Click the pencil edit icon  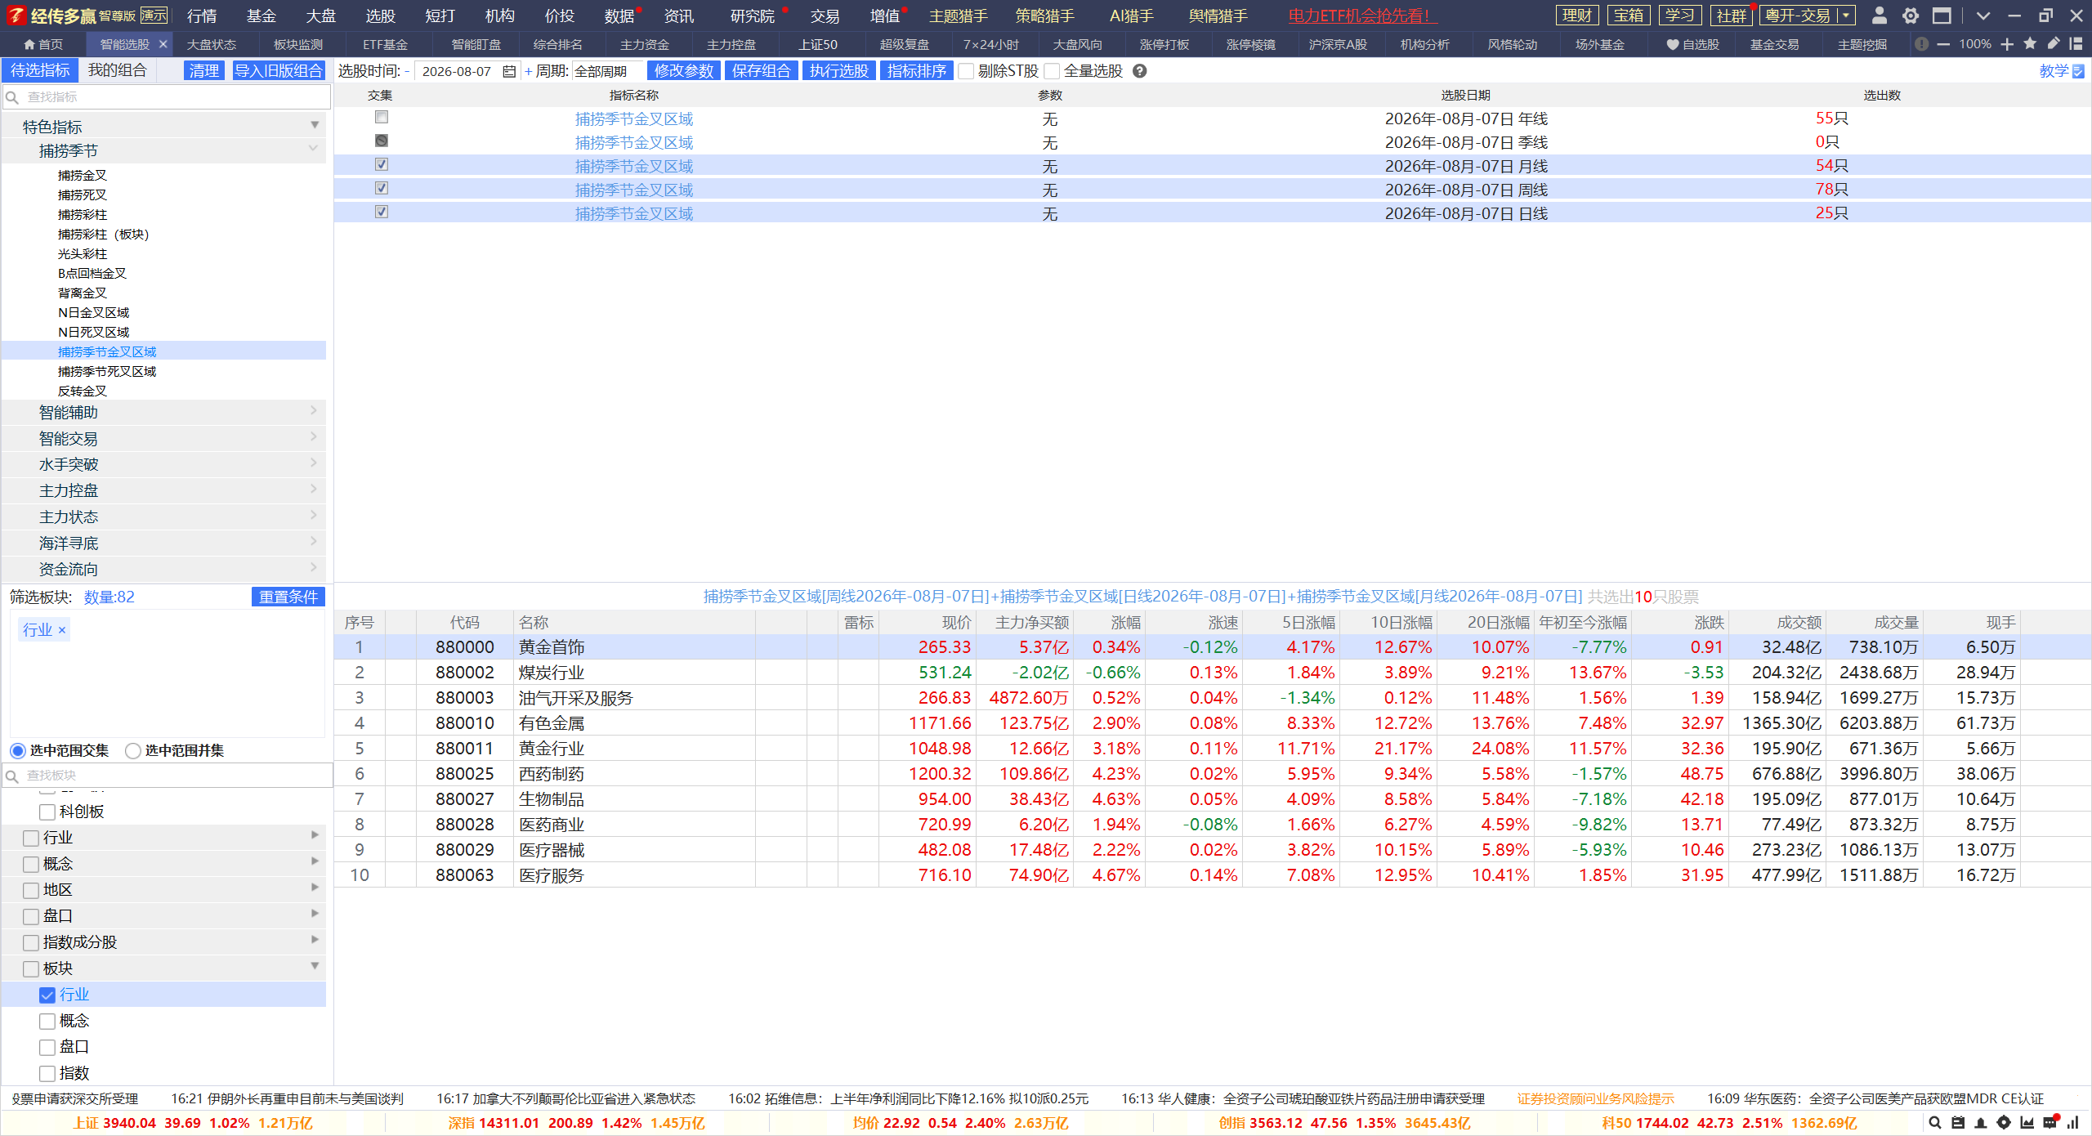tap(2053, 44)
